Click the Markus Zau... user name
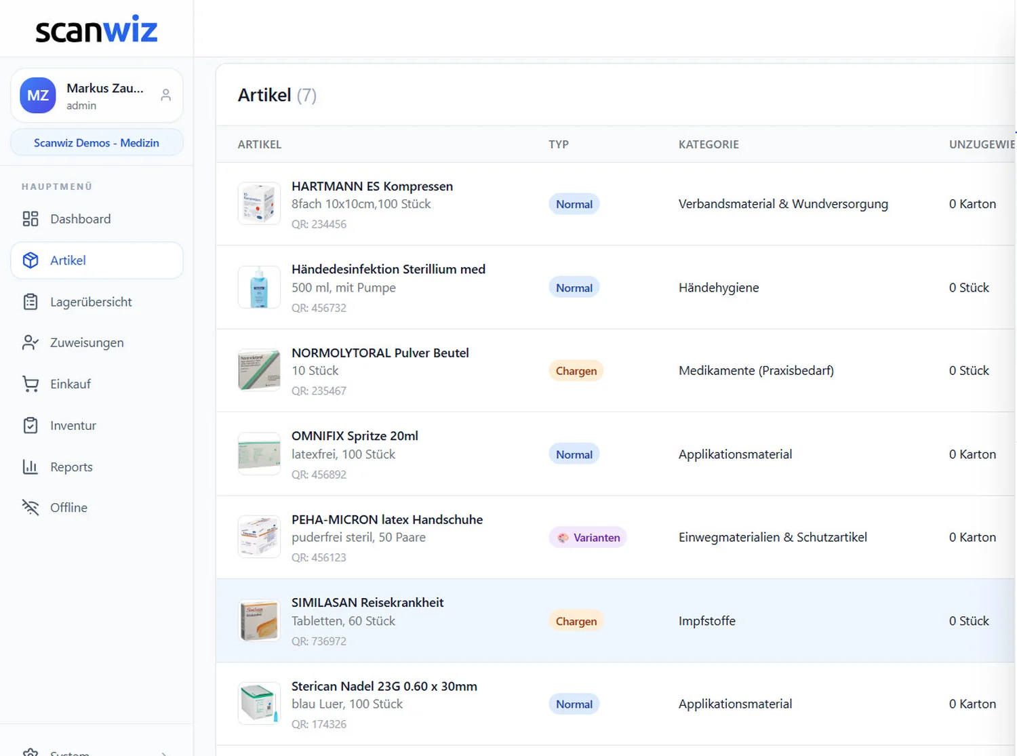This screenshot has height=756, width=1017. [x=105, y=88]
